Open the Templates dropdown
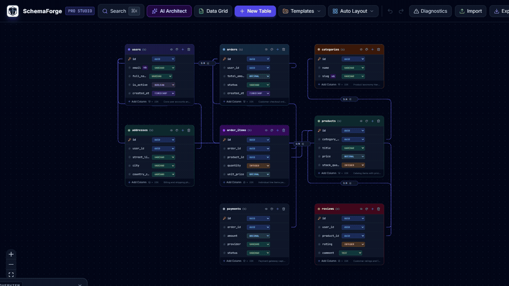The height and width of the screenshot is (286, 509). pyautogui.click(x=301, y=11)
